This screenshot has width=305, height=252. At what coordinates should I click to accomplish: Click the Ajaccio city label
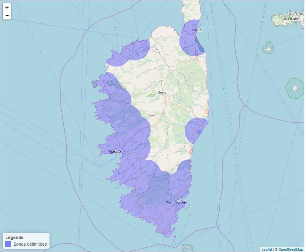(115, 152)
